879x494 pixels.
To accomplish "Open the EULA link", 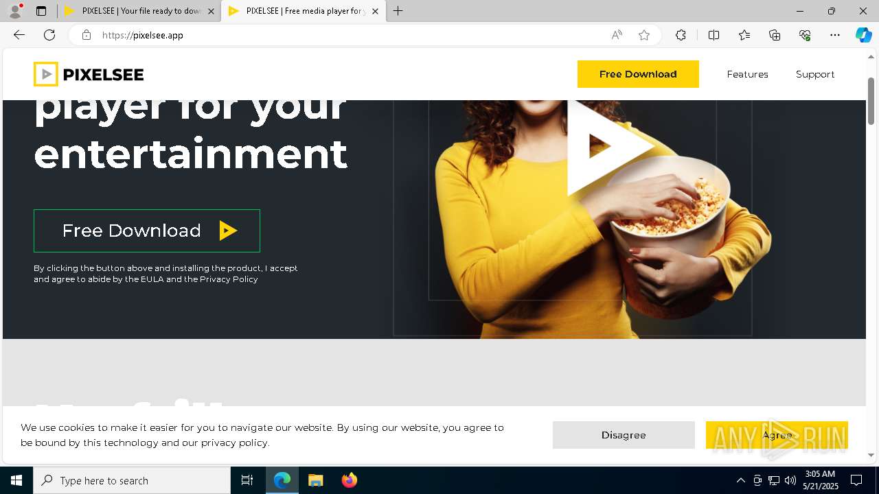I will [152, 279].
